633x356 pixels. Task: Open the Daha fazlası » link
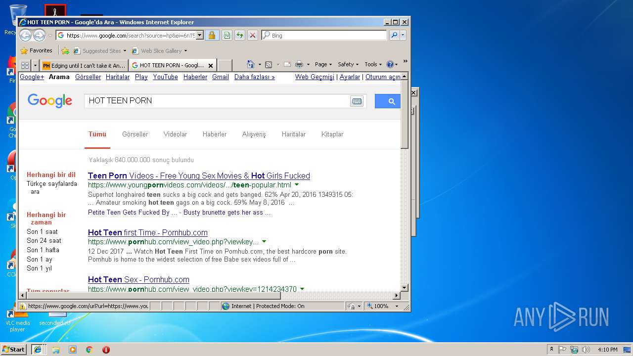click(x=255, y=77)
